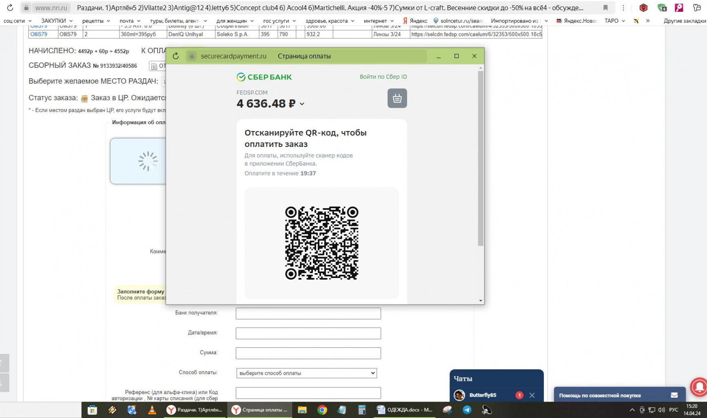Screen dimensions: 707x418
Task: Open the Яндекс.Новости bookmark
Action: click(576, 21)
